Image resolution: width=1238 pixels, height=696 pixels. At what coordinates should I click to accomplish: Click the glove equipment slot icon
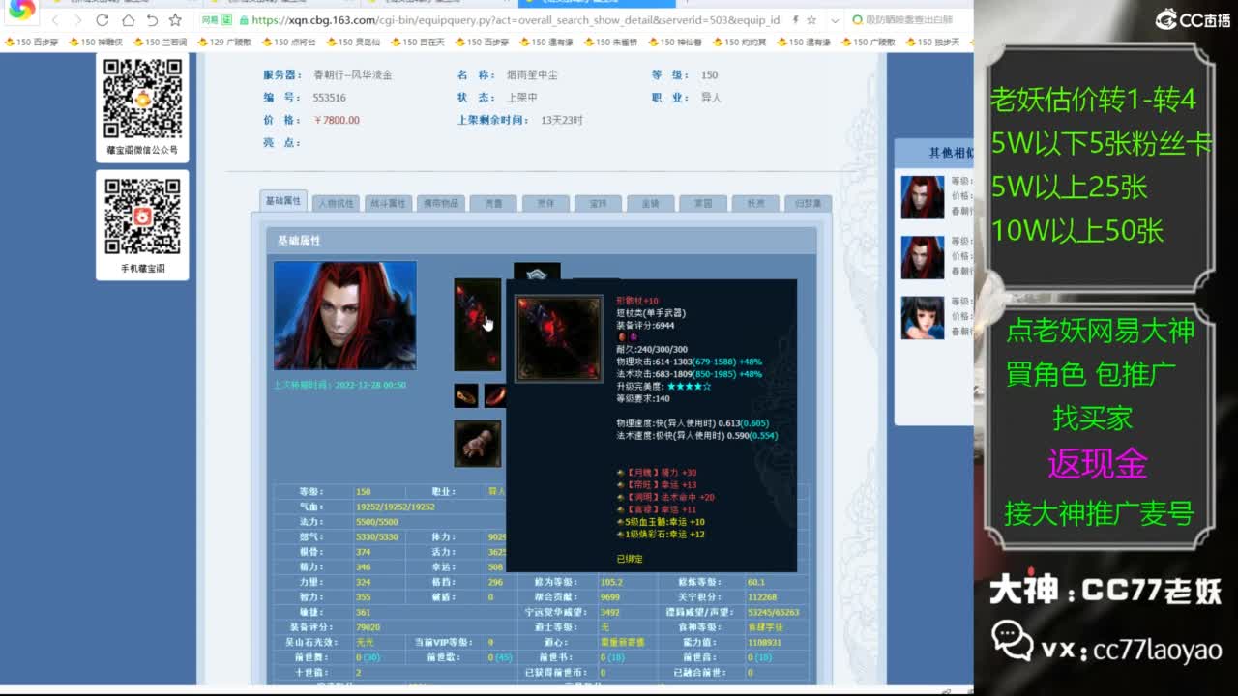478,444
